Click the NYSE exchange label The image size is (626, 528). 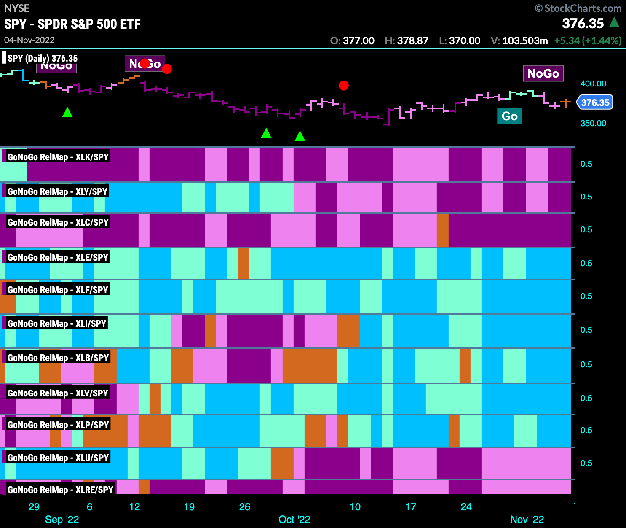point(17,8)
